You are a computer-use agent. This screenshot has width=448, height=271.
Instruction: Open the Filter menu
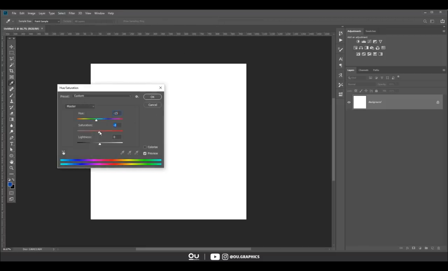click(x=72, y=13)
